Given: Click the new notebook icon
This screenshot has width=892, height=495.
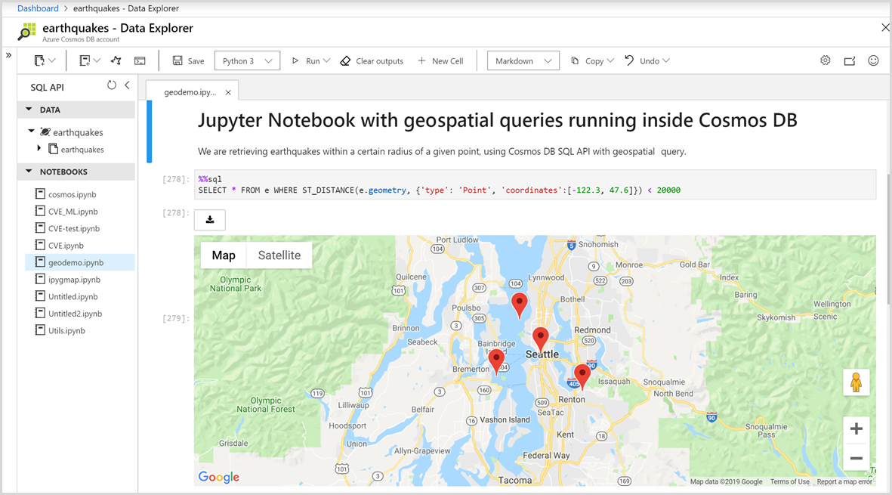Looking at the screenshot, I should (x=84, y=60).
